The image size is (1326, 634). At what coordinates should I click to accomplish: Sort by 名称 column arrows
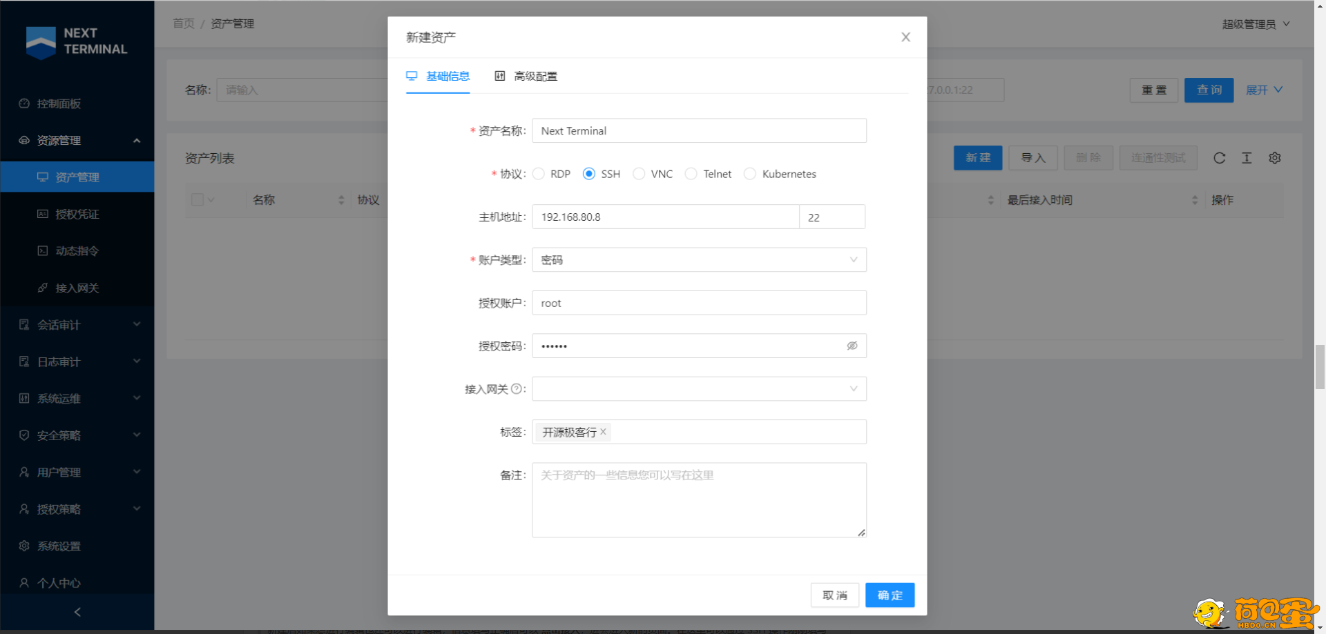[x=341, y=200]
